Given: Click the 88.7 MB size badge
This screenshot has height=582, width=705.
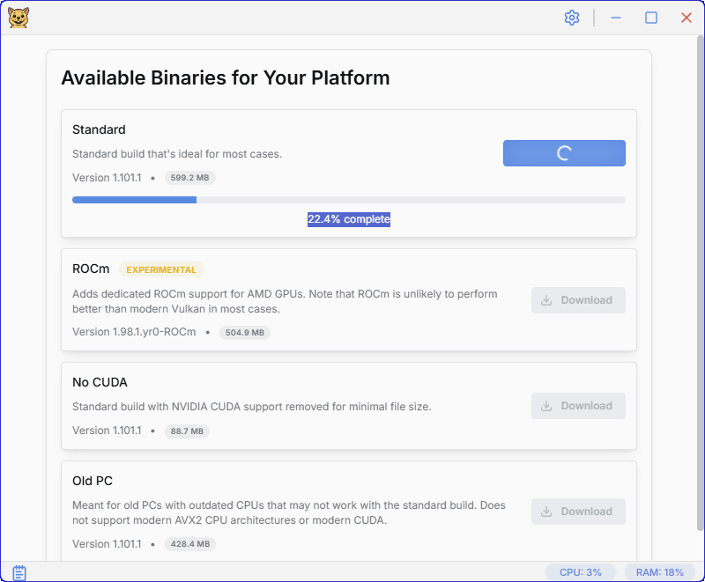Looking at the screenshot, I should click(187, 431).
